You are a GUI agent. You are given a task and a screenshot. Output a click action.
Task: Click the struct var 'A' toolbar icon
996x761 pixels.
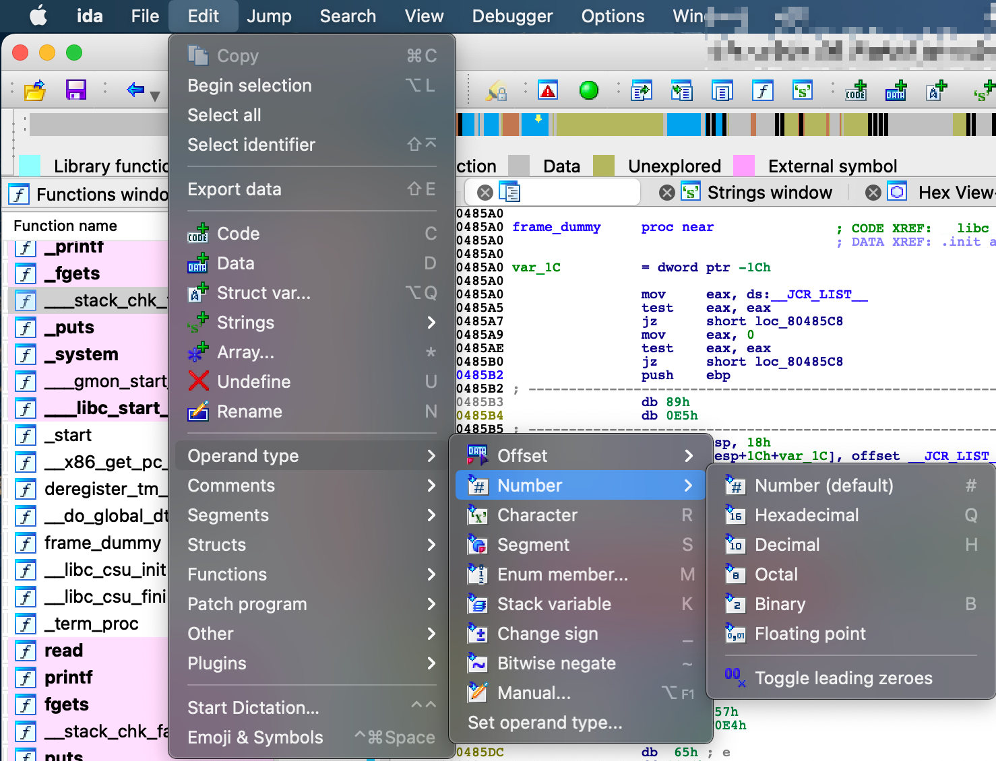pyautogui.click(x=936, y=90)
